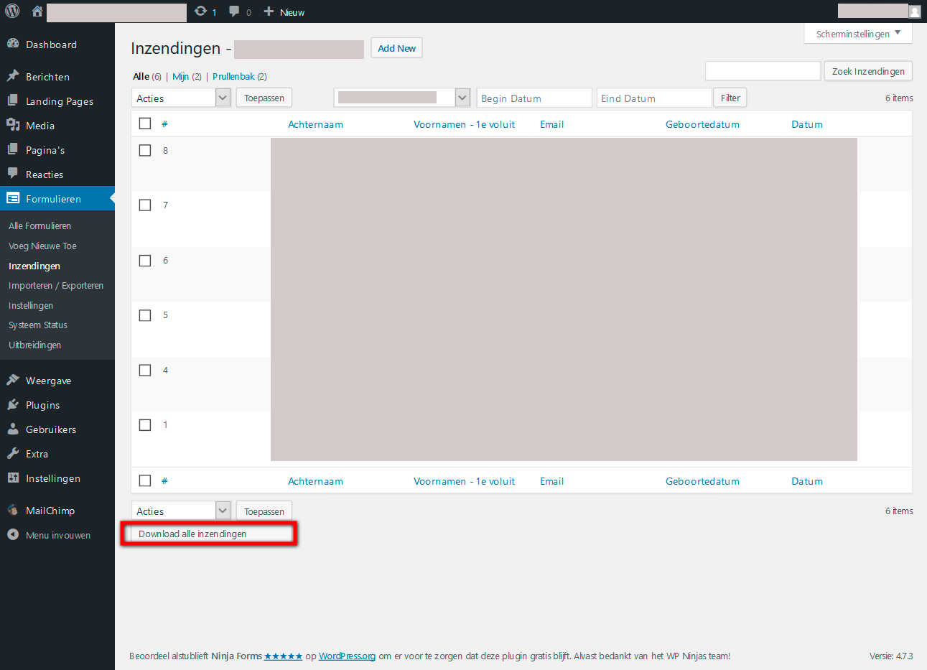Toggle select-all checkbox in table footer

pyautogui.click(x=145, y=480)
